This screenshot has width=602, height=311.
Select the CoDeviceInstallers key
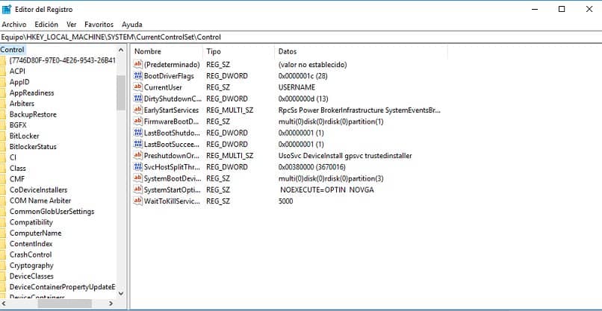pyautogui.click(x=38, y=190)
